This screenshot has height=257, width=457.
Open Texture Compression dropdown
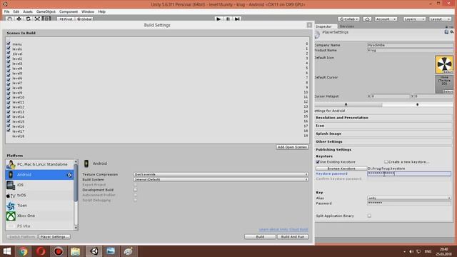(221, 174)
